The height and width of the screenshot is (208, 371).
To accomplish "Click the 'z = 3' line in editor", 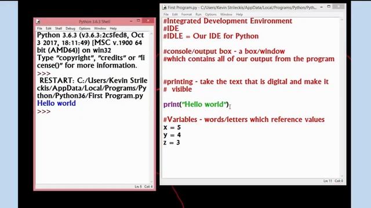I will (x=172, y=143).
